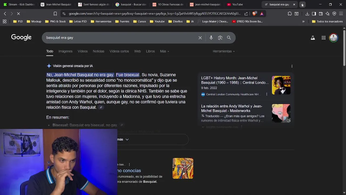The image size is (346, 195).
Task: Clear the Google search box text
Action: [200, 38]
